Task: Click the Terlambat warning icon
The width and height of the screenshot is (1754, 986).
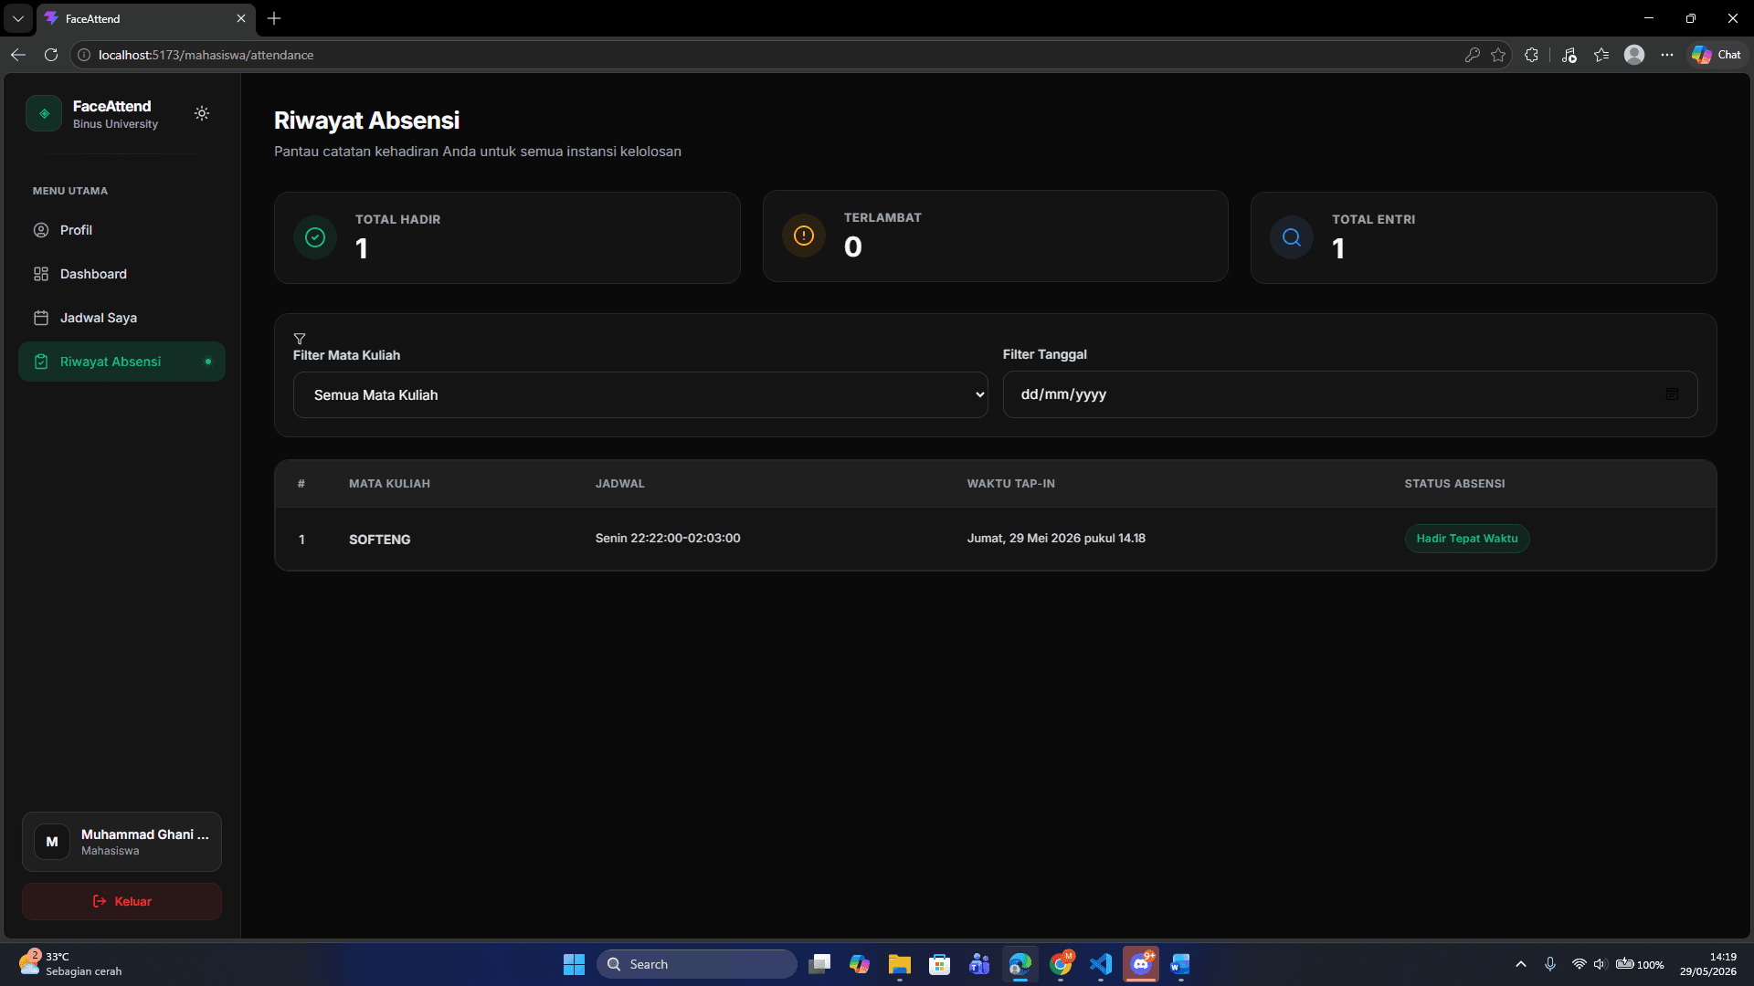Action: pyautogui.click(x=804, y=236)
